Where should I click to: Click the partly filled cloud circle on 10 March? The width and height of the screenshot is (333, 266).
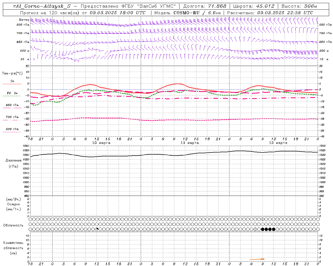(x=97, y=229)
